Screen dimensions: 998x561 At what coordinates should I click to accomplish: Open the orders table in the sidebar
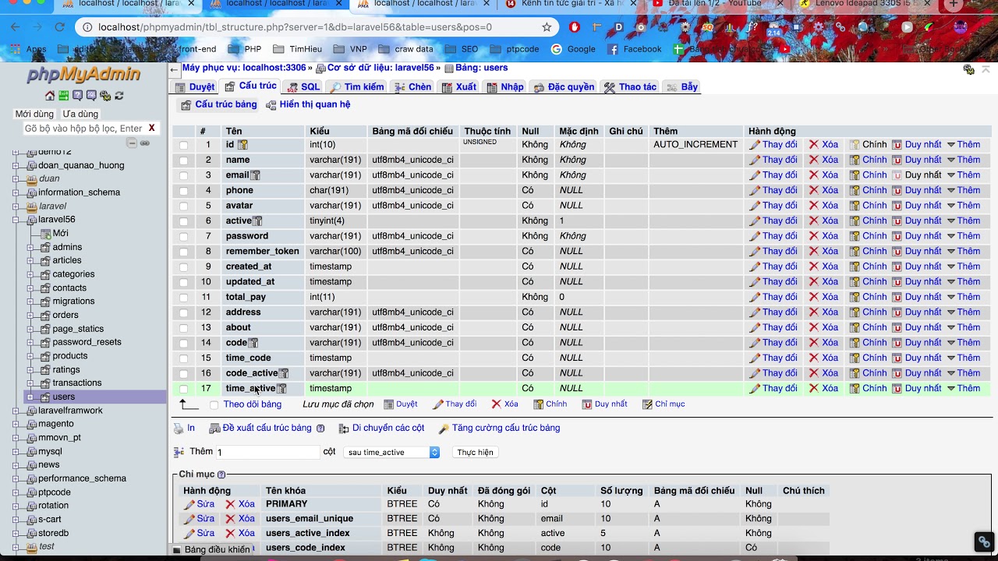click(65, 315)
